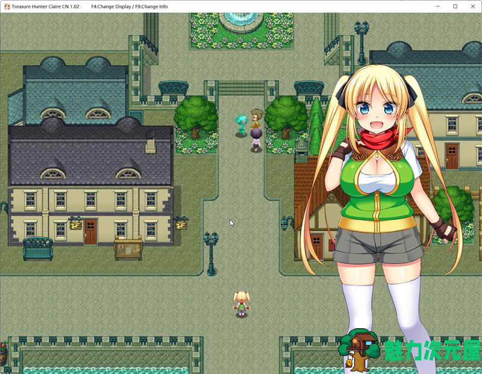
Task: Click the street lamp next to the central path
Action: point(211,254)
